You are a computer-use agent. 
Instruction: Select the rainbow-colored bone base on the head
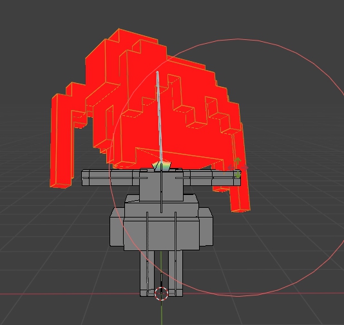click(162, 166)
